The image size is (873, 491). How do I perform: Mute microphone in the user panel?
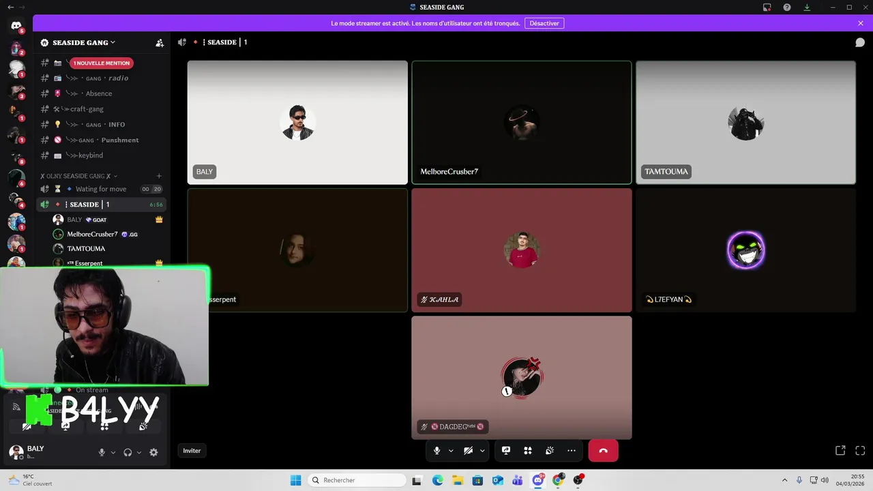click(x=102, y=452)
